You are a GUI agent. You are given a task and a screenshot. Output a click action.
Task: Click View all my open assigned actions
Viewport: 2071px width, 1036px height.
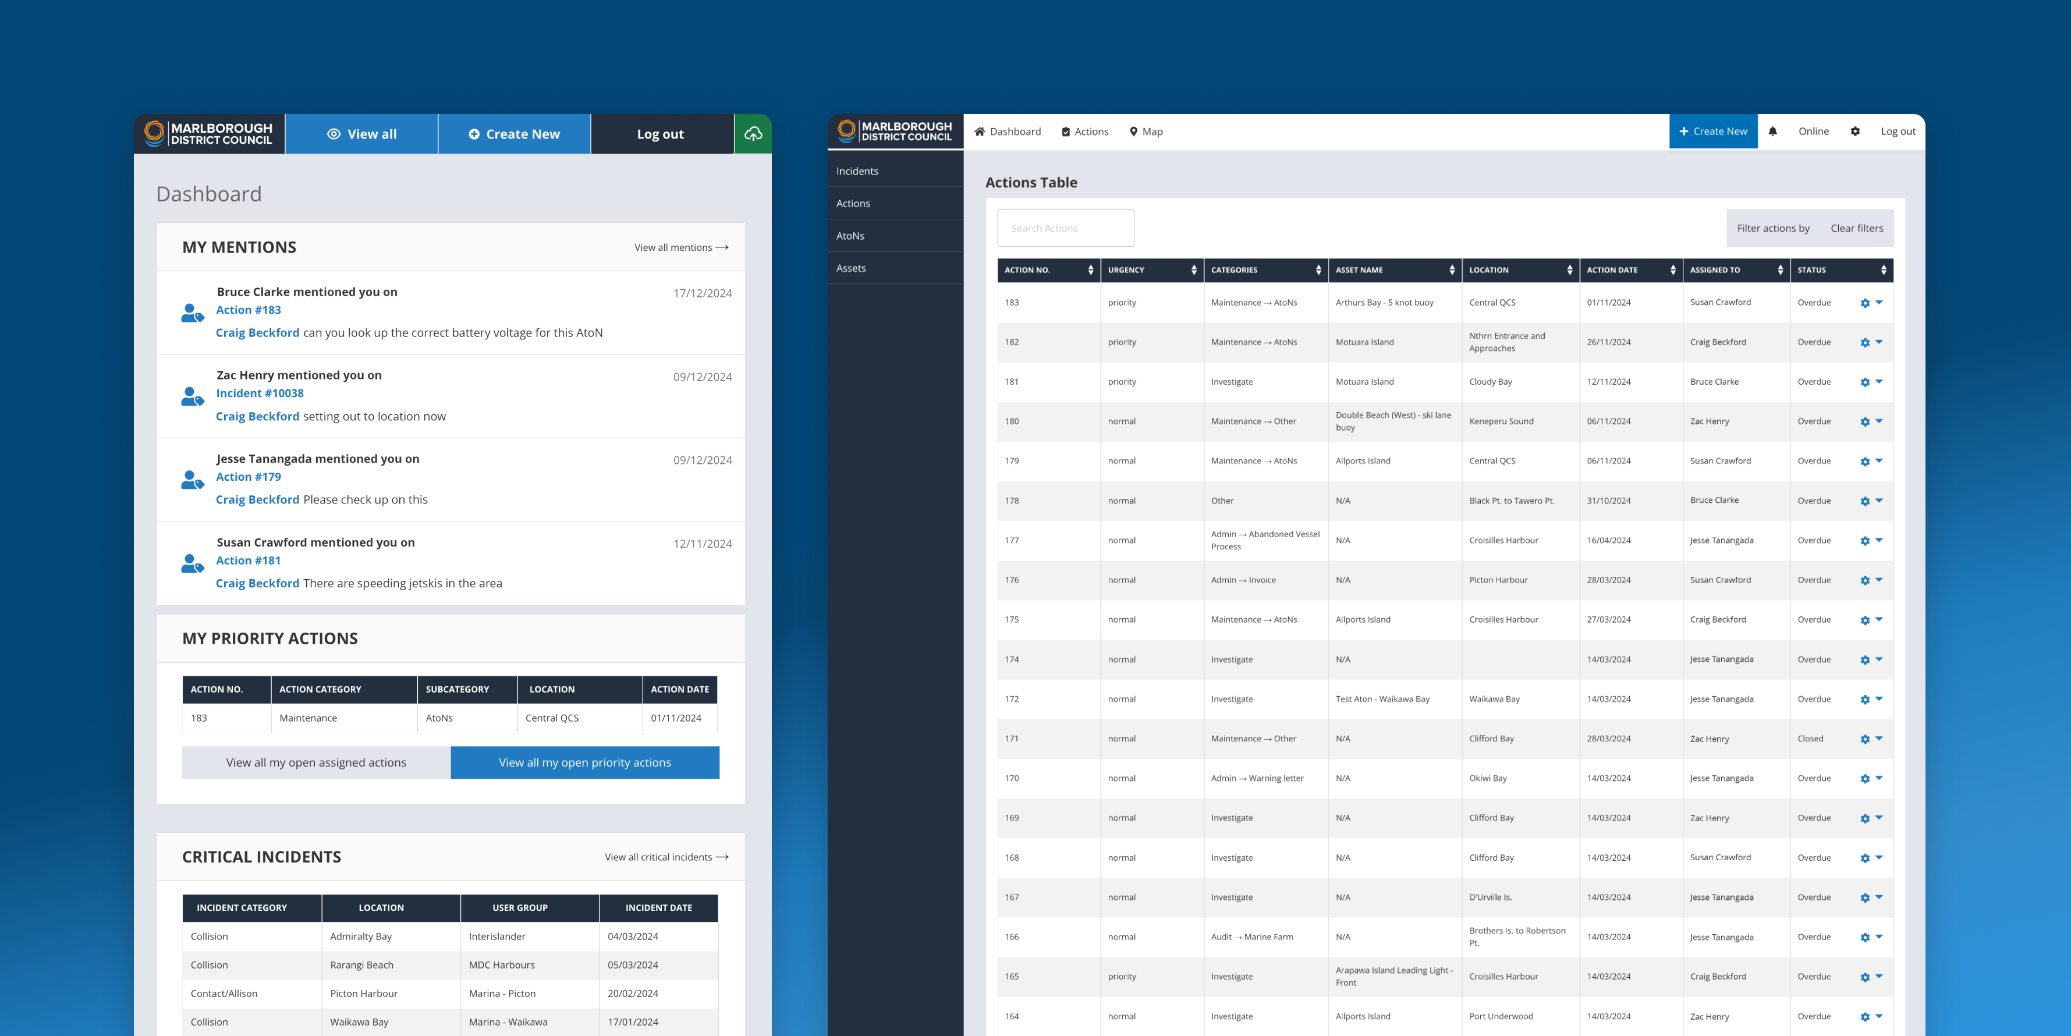click(316, 762)
